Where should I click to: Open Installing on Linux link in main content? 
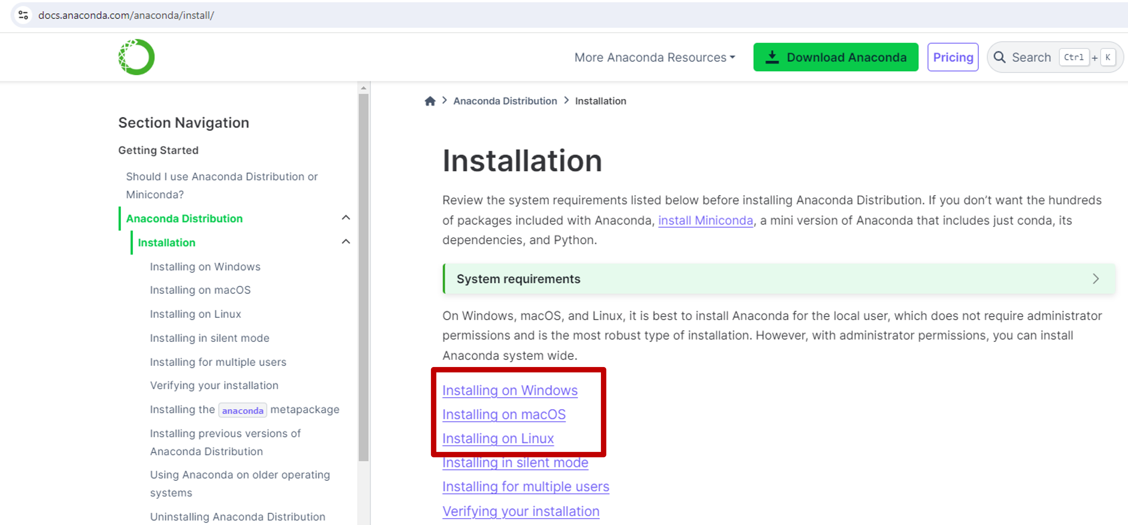pyautogui.click(x=498, y=439)
